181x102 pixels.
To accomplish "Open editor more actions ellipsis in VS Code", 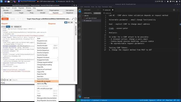I will [x=178, y=10].
